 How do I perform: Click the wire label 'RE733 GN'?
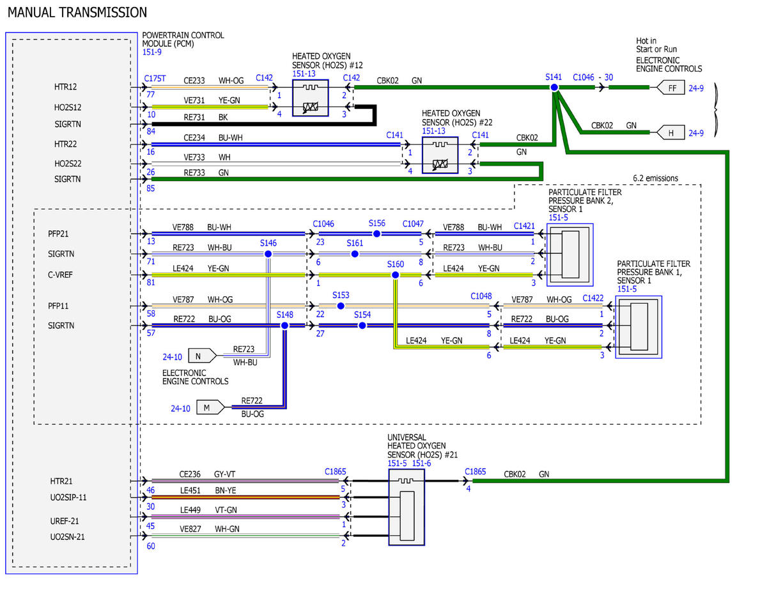click(x=206, y=173)
